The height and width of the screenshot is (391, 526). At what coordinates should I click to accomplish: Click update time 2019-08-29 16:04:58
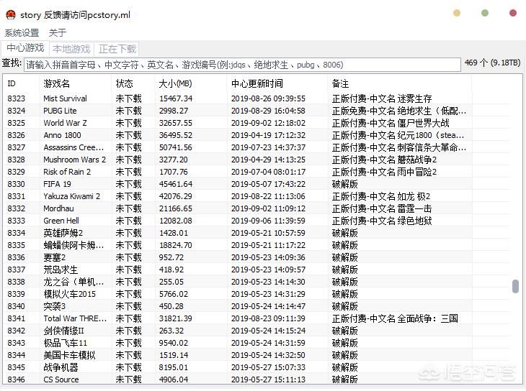[268, 111]
